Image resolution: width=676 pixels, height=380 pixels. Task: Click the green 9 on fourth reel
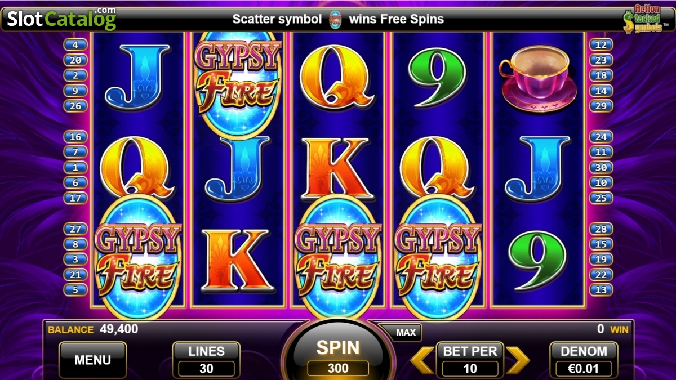[x=437, y=78]
